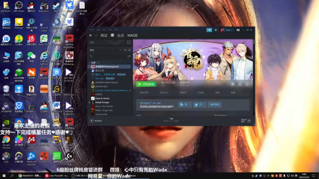Viewport: 319px width, 179px height.
Task: Switch to the Chrome WadeOvO taskbar item
Action: point(30,176)
